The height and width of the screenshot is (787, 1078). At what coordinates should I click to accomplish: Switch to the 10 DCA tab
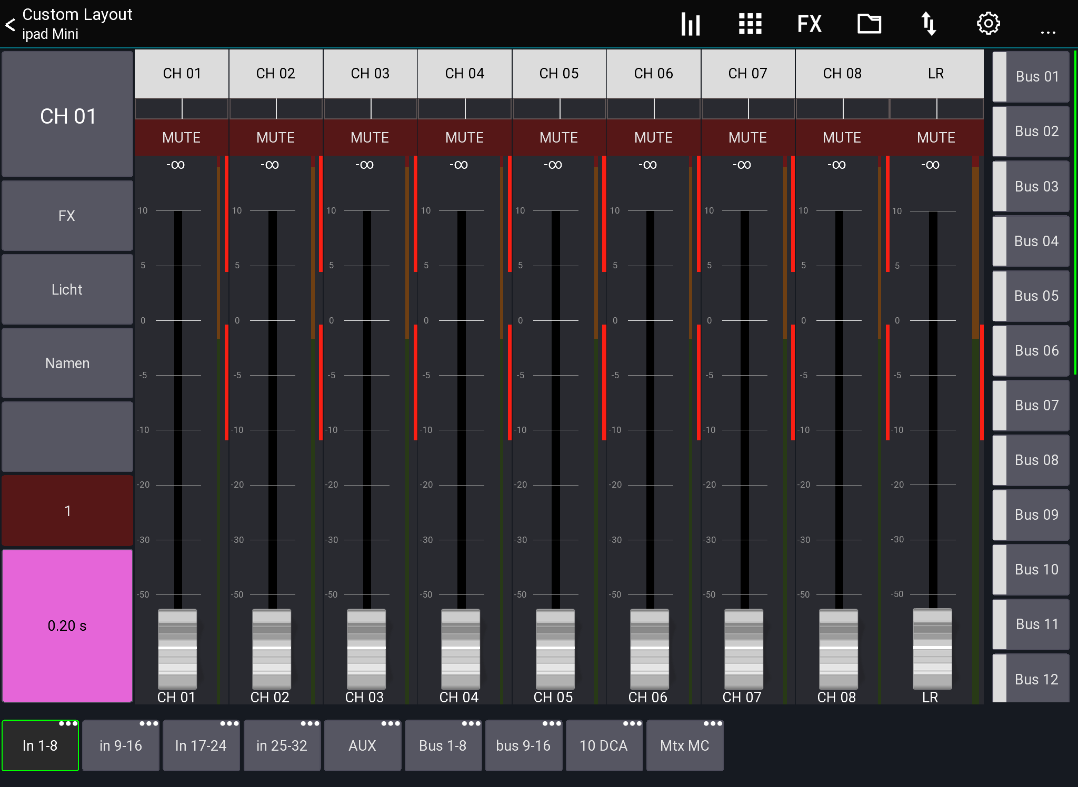604,745
